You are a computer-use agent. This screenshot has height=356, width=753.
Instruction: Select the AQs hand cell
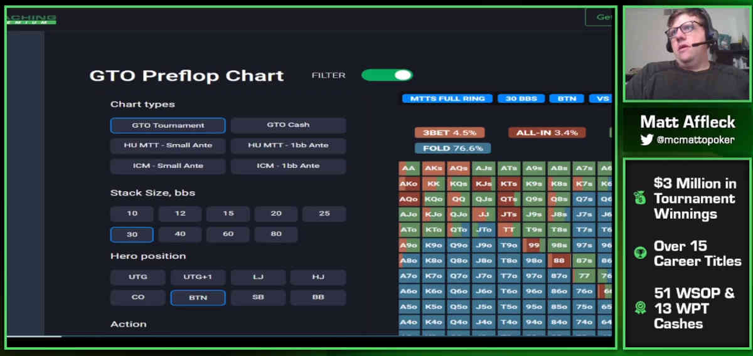(458, 169)
